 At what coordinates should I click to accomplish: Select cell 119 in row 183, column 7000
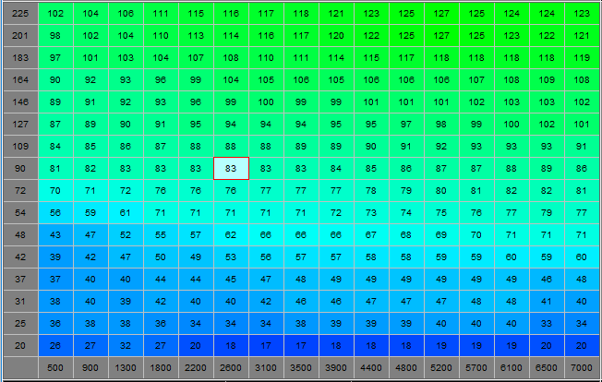[x=582, y=58]
